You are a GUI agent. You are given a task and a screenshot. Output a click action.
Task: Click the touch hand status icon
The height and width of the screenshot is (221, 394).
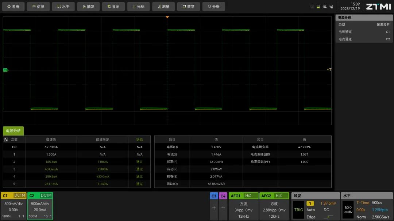click(x=331, y=7)
